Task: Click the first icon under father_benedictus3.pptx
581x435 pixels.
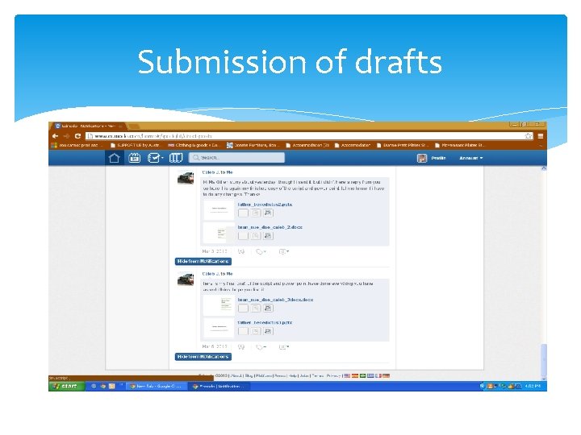Action: pyautogui.click(x=243, y=331)
